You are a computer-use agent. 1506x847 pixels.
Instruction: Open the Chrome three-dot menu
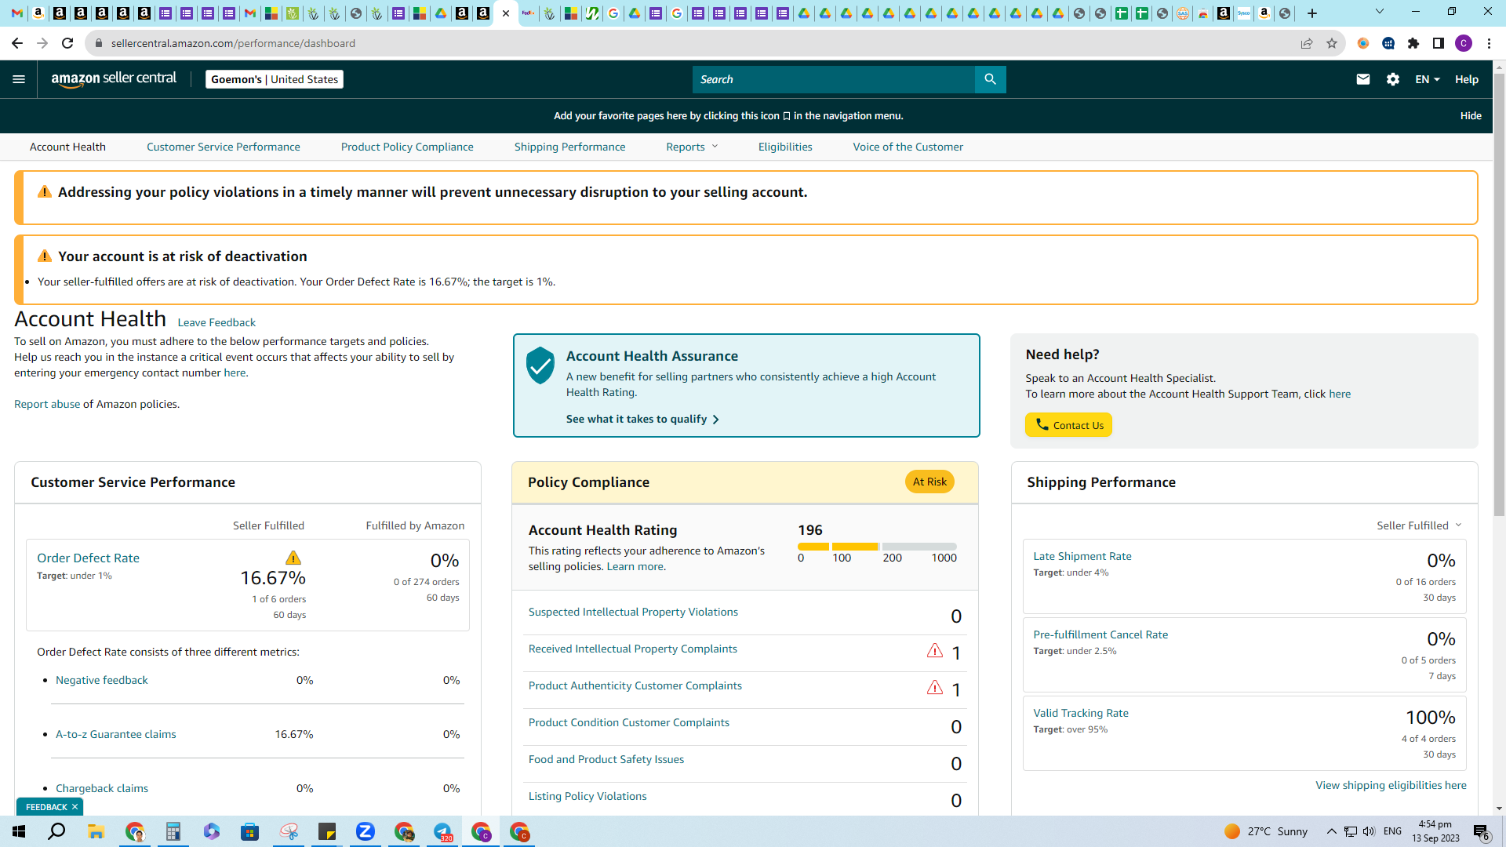[1489, 43]
